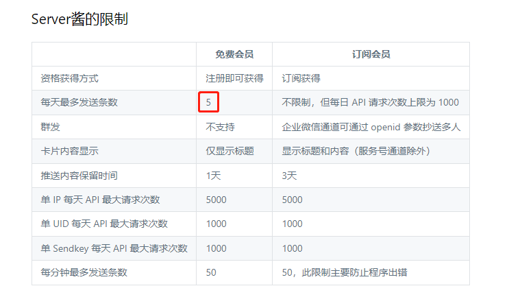
Task: Click the subscriber '5000' cell
Action: point(292,200)
